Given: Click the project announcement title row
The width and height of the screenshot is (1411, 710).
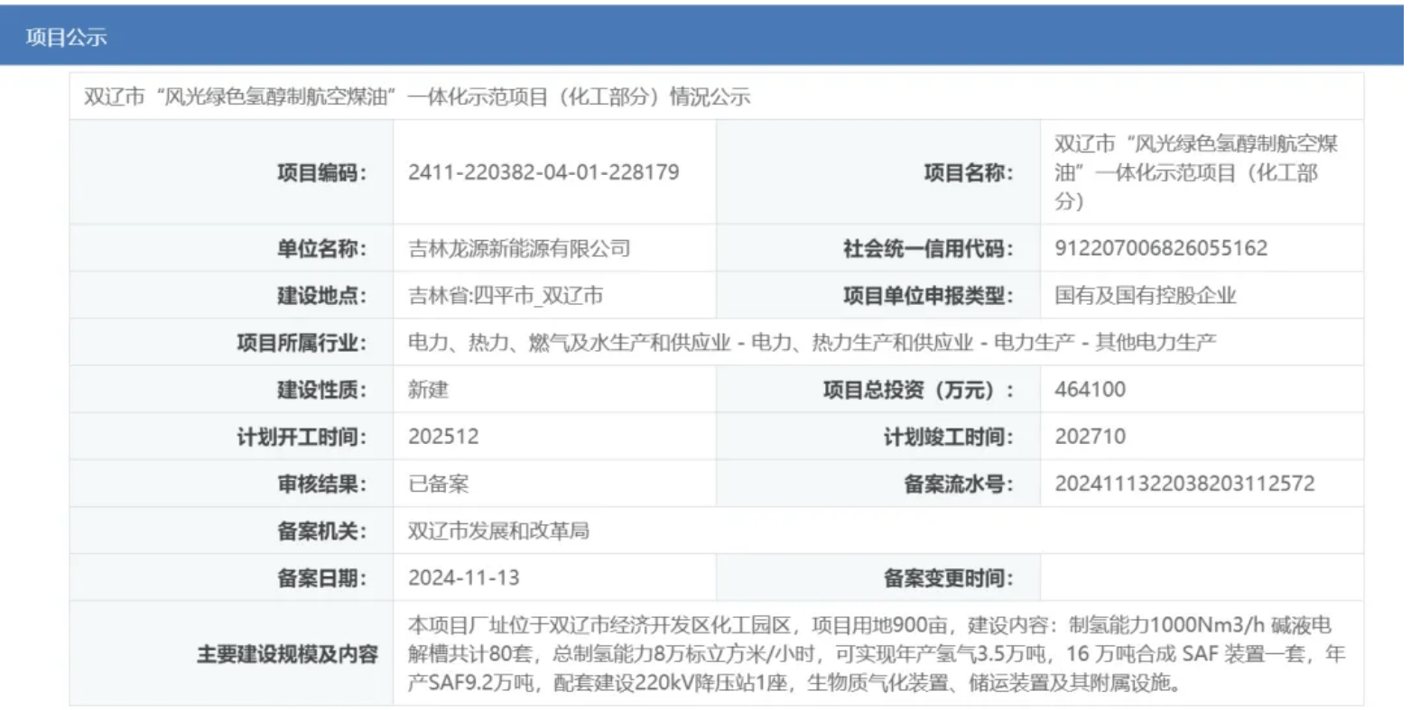Looking at the screenshot, I should coord(416,97).
